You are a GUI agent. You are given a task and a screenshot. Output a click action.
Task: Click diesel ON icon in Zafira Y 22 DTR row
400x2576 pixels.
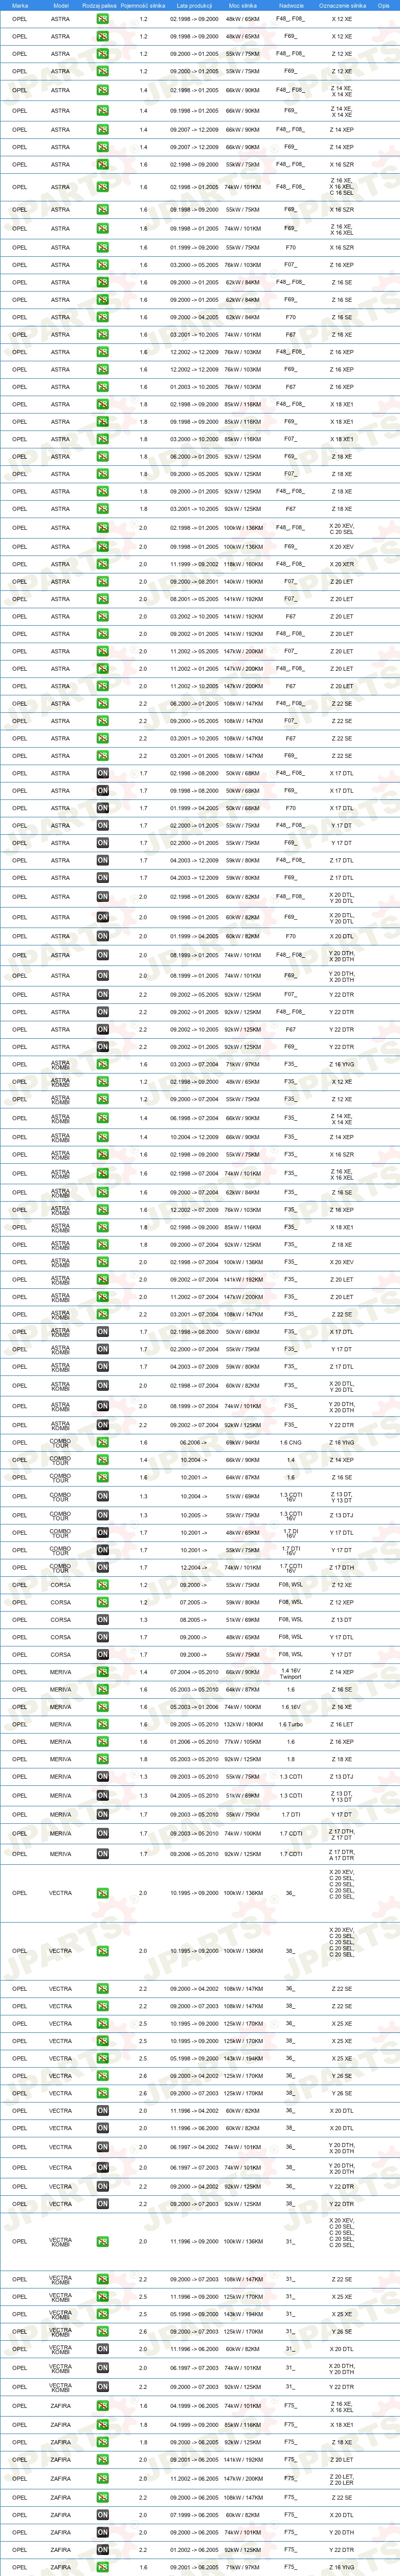point(103,2550)
